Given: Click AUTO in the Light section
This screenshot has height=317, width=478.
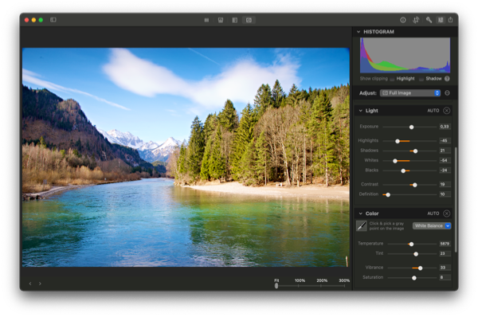Looking at the screenshot, I should pos(433,111).
